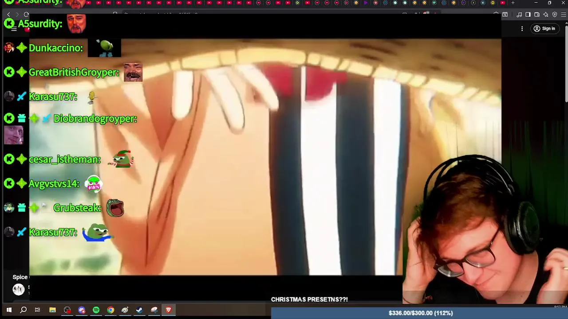Open File Explorer from the taskbar

(x=52, y=310)
